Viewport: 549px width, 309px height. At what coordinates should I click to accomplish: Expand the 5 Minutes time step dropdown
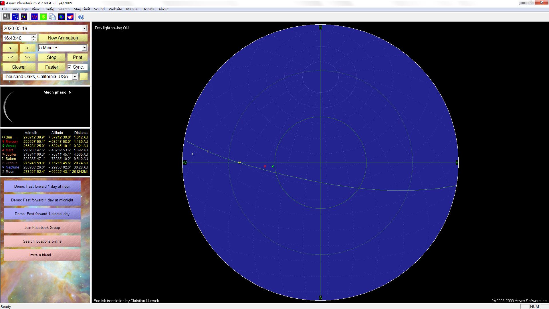tap(84, 48)
